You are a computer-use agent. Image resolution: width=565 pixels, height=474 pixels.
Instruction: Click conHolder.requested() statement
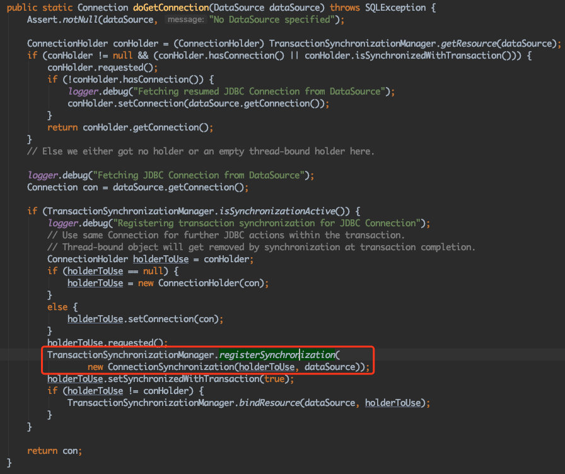[x=103, y=67]
